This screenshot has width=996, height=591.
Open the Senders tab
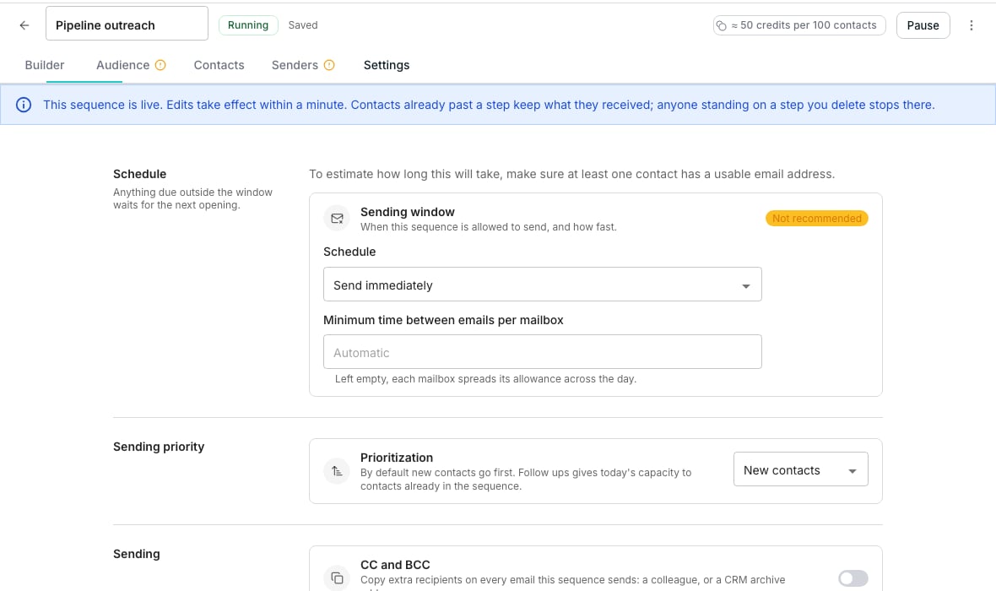(x=295, y=65)
